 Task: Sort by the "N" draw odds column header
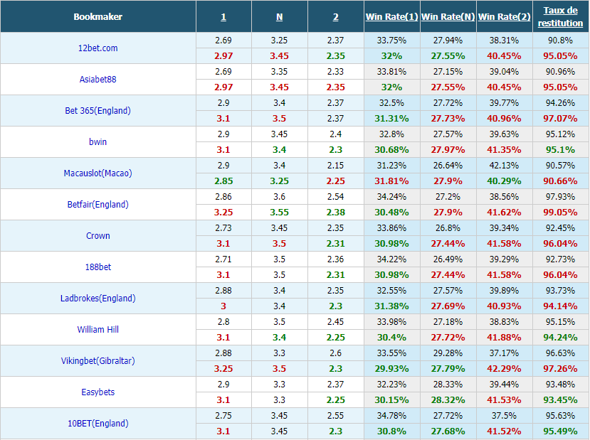(x=279, y=17)
